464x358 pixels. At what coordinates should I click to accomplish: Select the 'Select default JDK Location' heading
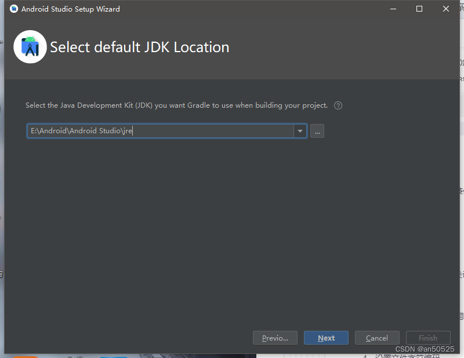click(x=139, y=47)
